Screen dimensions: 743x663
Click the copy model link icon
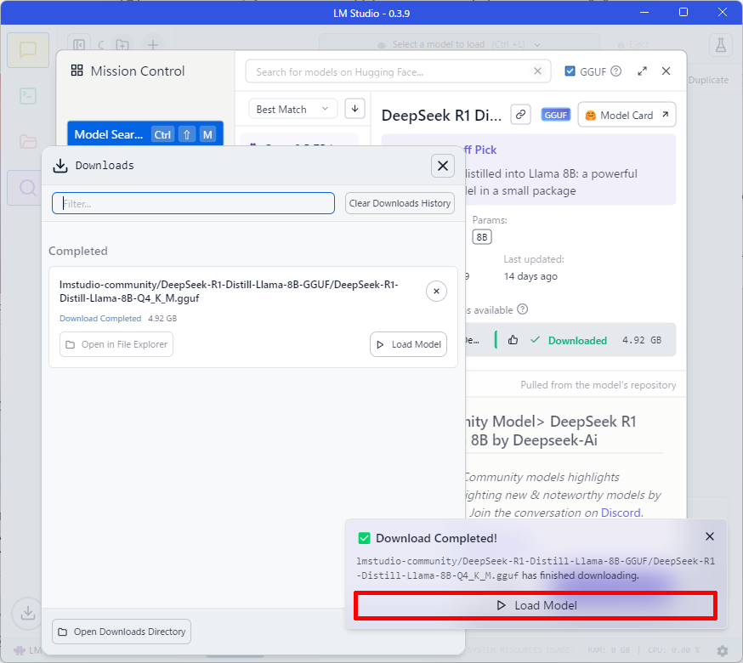click(x=520, y=115)
